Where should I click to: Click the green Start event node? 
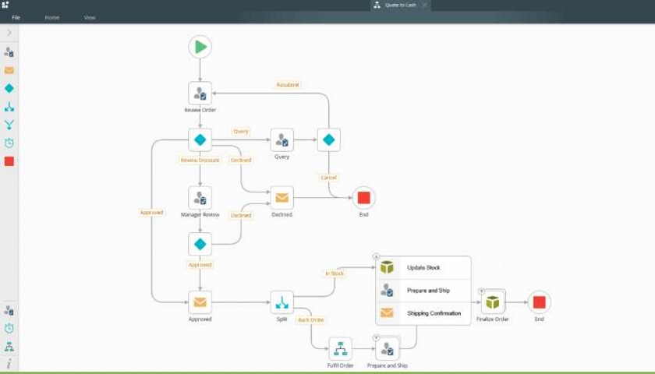pos(200,47)
